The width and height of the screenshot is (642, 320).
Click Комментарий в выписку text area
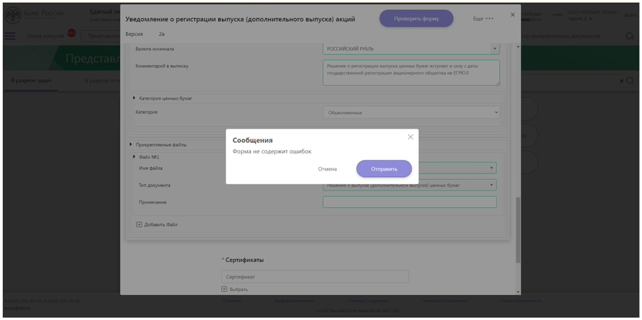411,73
